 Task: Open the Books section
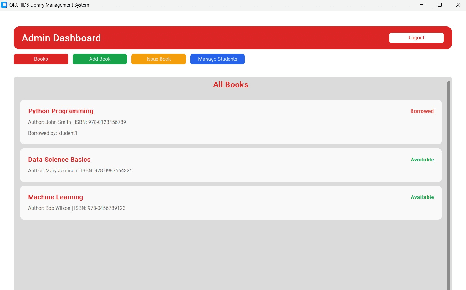coord(41,59)
